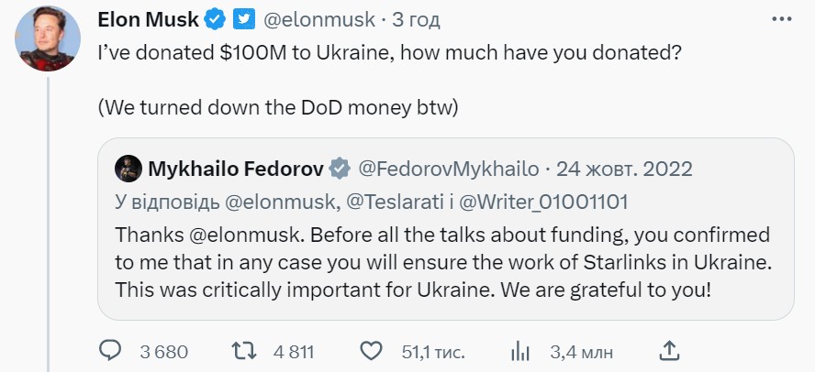Click the 51,1 тис. likes count

coord(433,351)
